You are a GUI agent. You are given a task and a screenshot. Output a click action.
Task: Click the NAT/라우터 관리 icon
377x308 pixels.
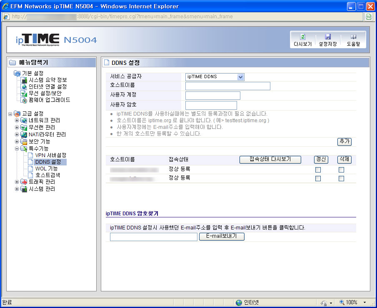click(x=24, y=135)
